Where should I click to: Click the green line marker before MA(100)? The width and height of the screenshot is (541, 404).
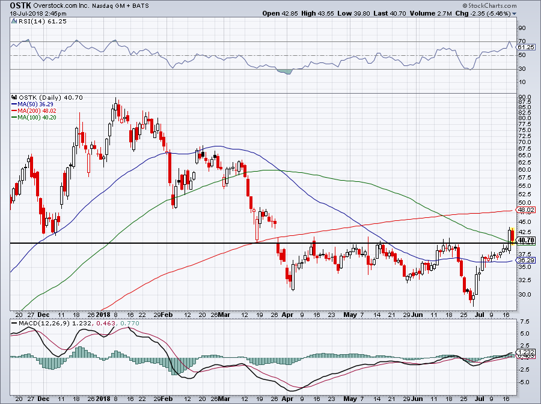14,118
